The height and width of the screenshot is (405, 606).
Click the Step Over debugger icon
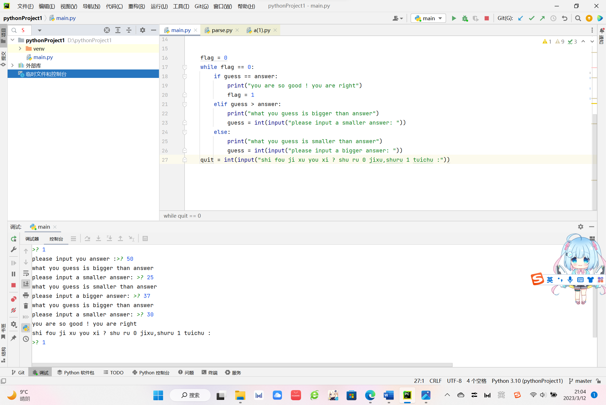[87, 238]
